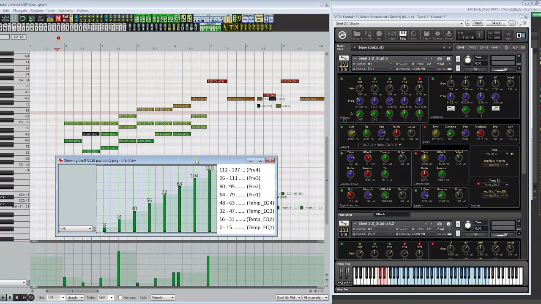This screenshot has height=304, width=541.
Task: Click Kontakt panic exclamation button
Action: pos(480,35)
